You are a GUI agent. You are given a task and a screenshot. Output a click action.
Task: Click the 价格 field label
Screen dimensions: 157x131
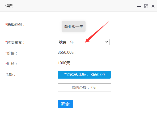pos(11,53)
